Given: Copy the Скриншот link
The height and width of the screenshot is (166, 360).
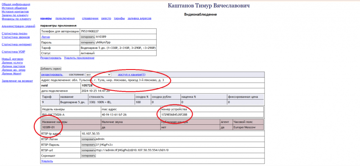Looking at the screenshot, I should coord(89,156).
